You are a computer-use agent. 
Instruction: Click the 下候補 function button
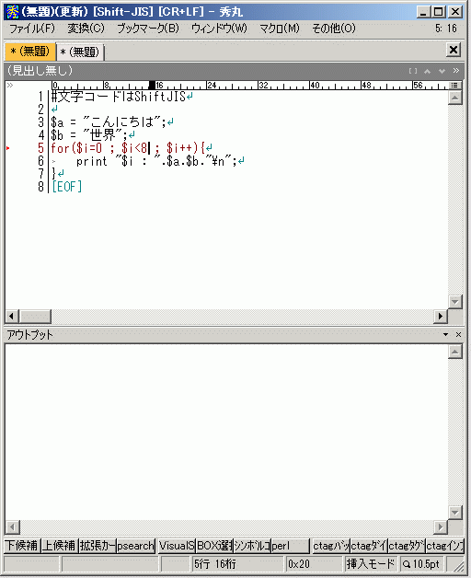pyautogui.click(x=22, y=546)
